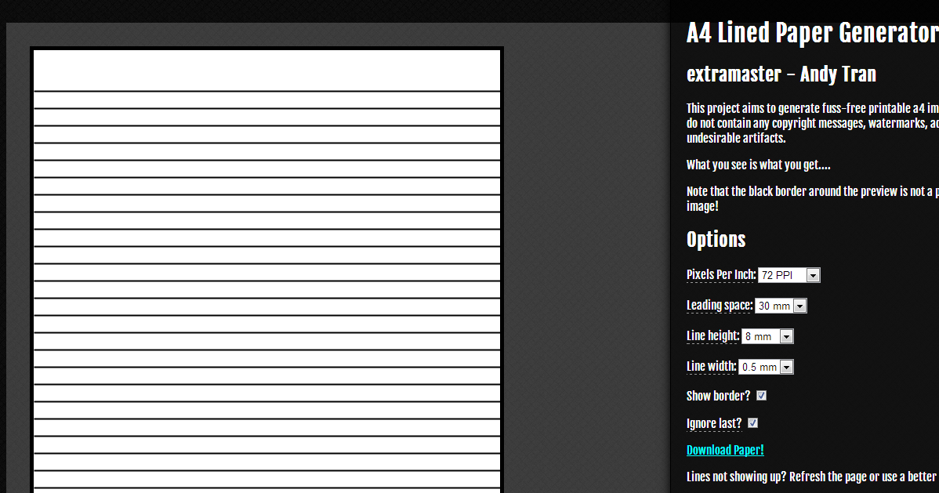Image resolution: width=939 pixels, height=493 pixels.
Task: Click the Download Paper link
Action: [x=724, y=449]
